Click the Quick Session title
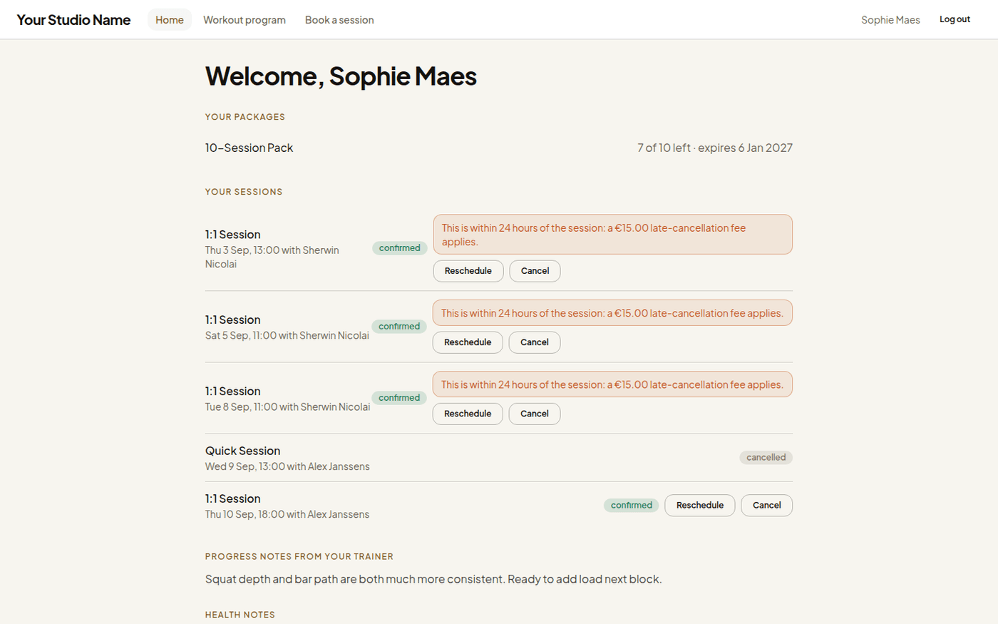 (x=243, y=451)
